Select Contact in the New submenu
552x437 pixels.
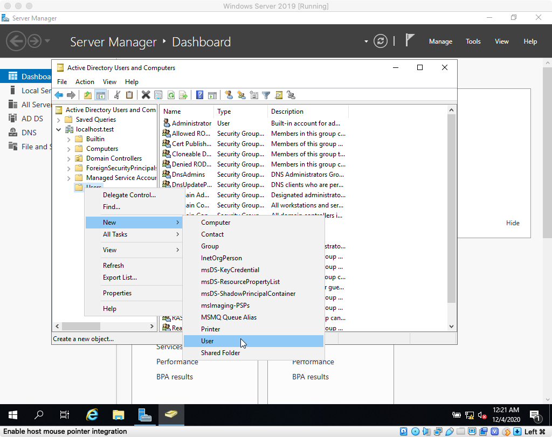point(253,234)
